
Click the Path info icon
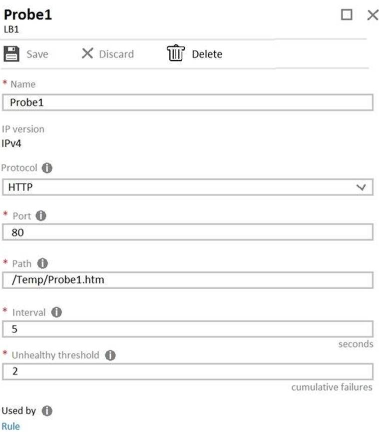42,263
